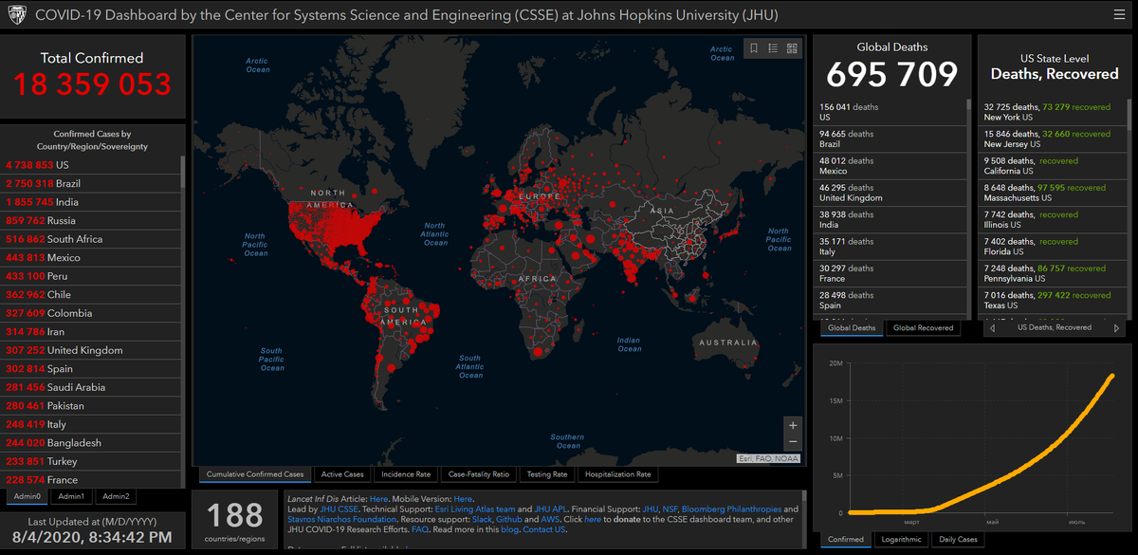Open the FAQ link
Screen dimensions: 1138x555
(x=420, y=529)
